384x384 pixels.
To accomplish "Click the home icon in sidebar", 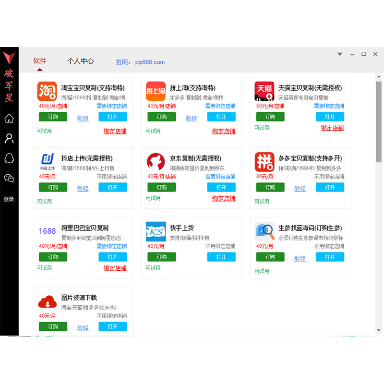I will pos(9,119).
